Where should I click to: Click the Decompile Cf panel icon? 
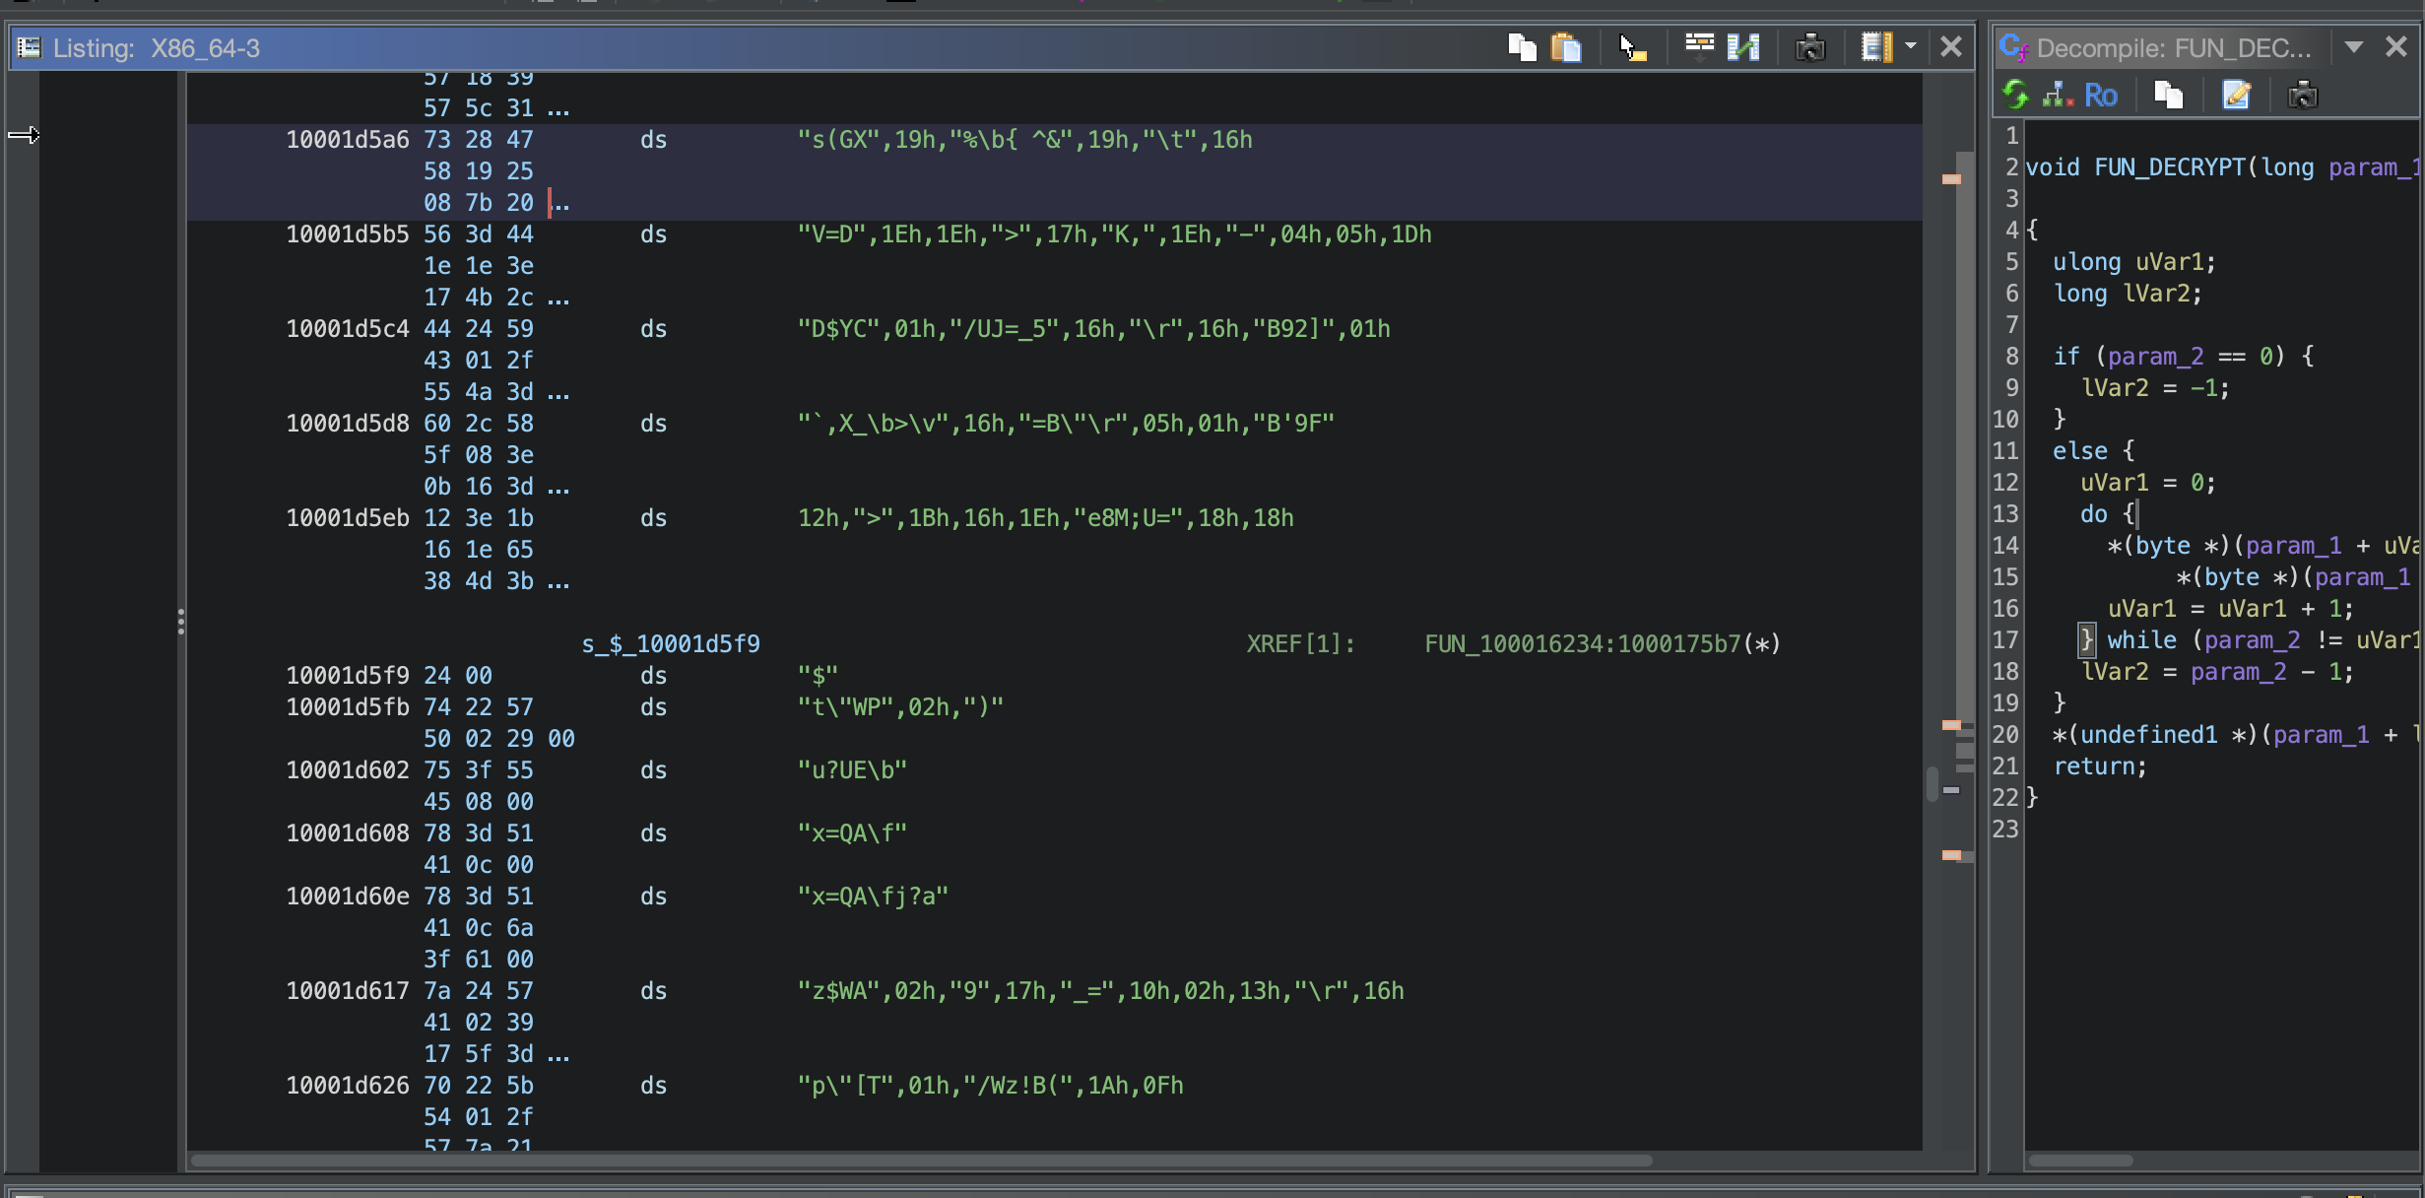[2014, 47]
